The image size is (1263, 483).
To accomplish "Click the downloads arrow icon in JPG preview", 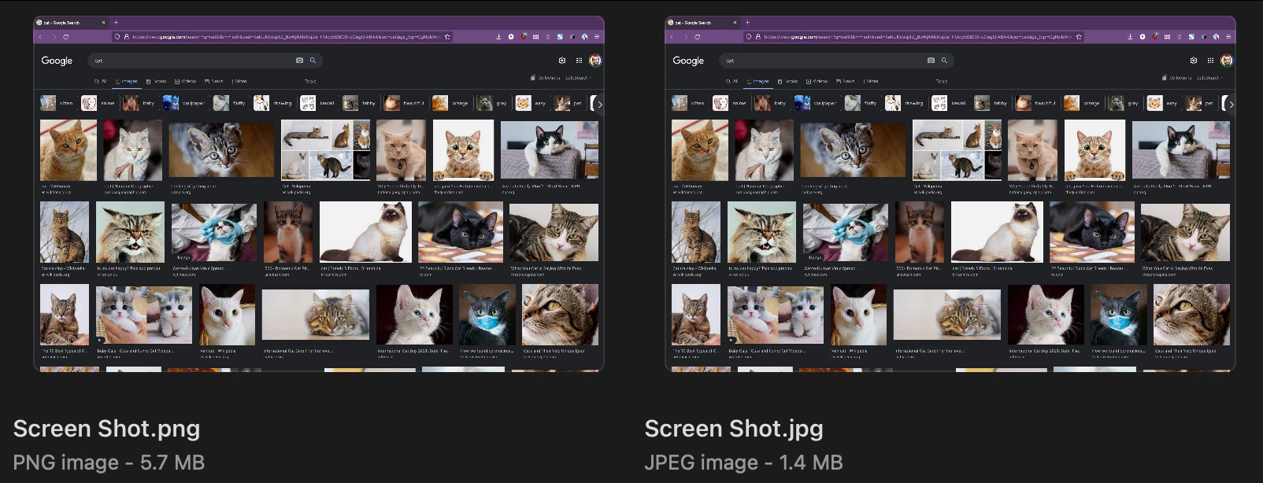I will point(1130,37).
